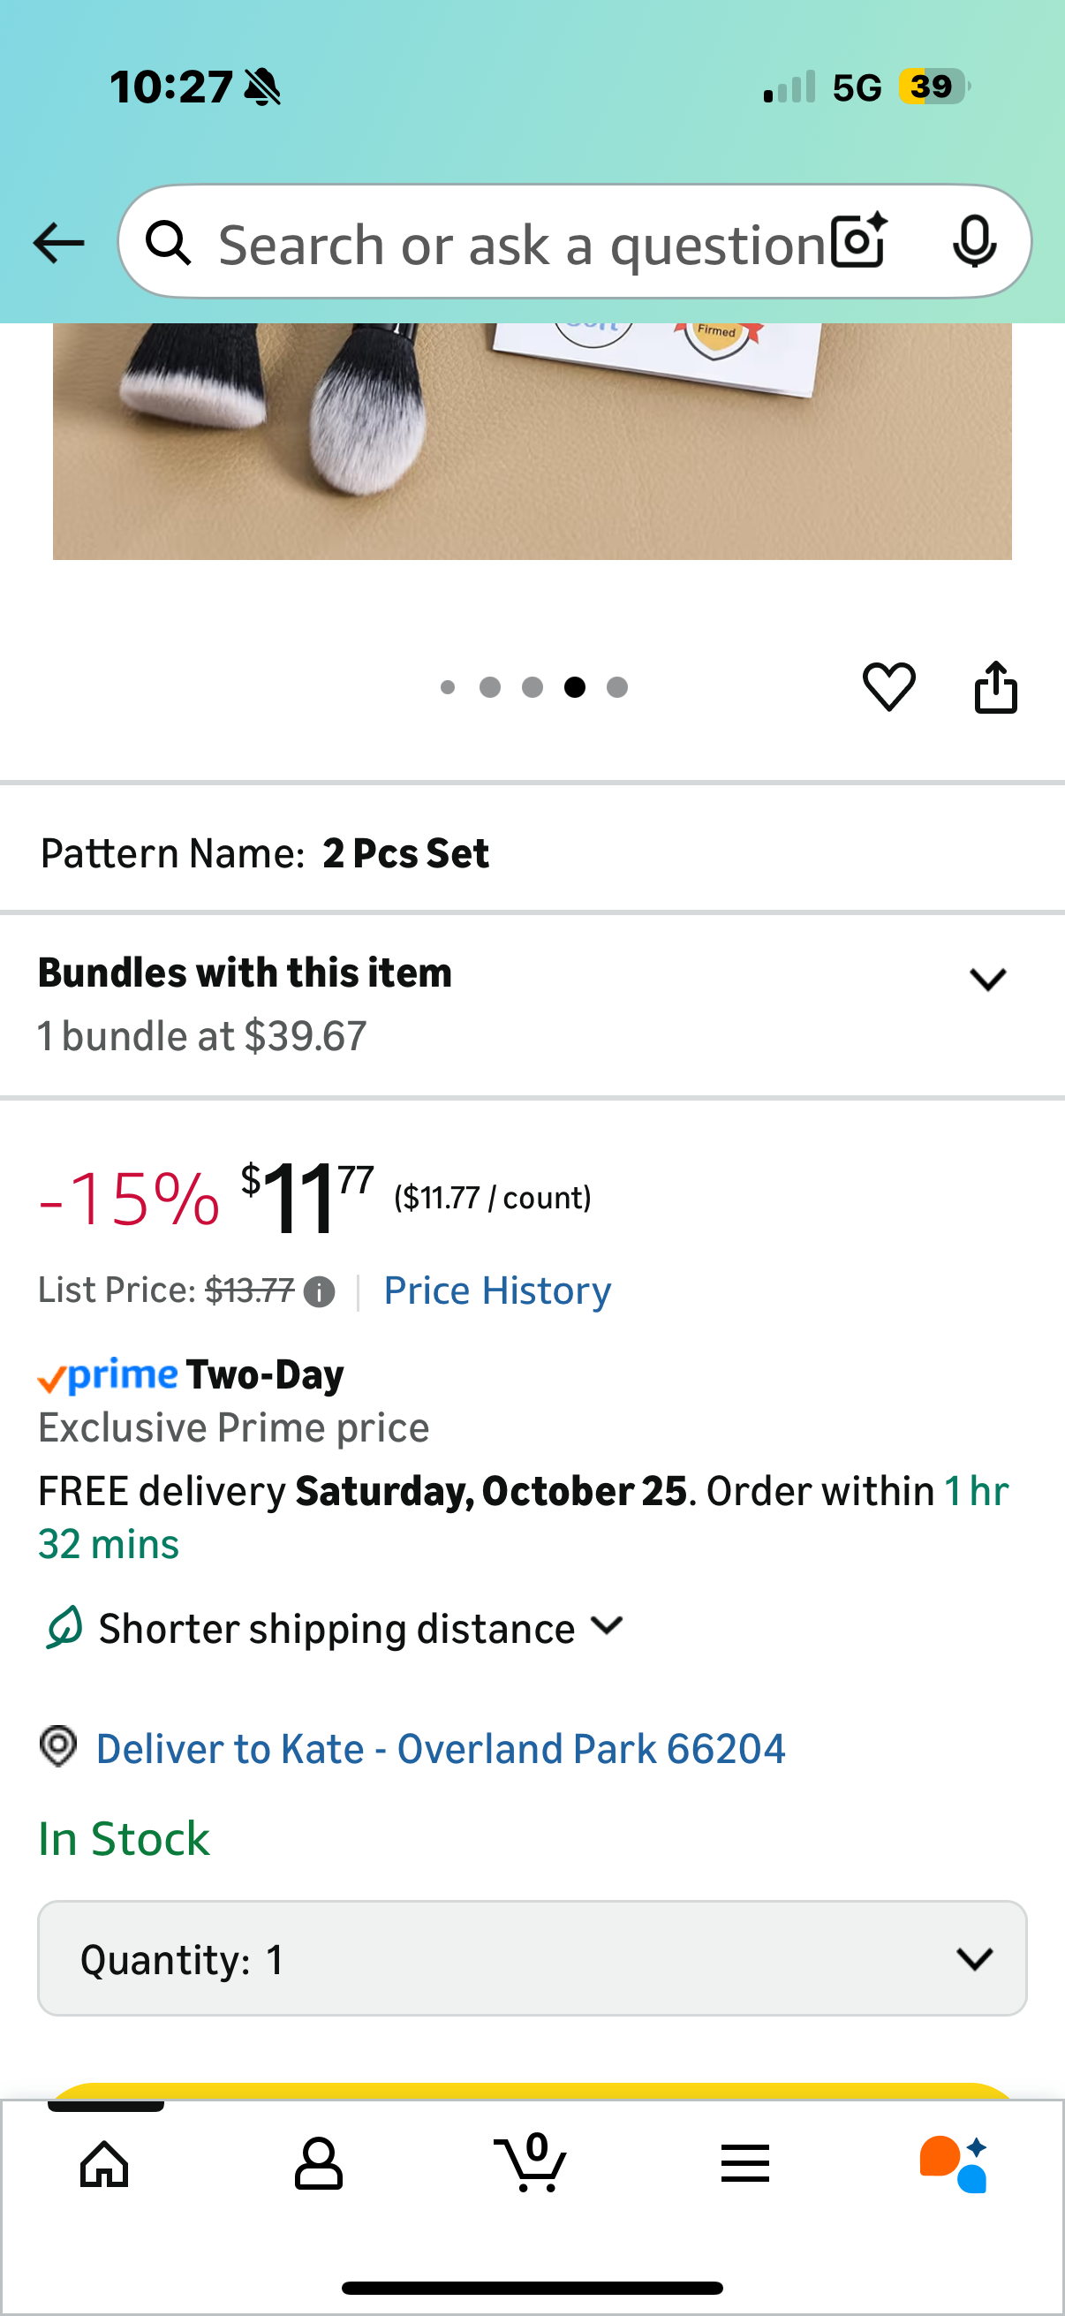Expand Shorter shipping distance details
This screenshot has width=1065, height=2316.
(606, 1625)
